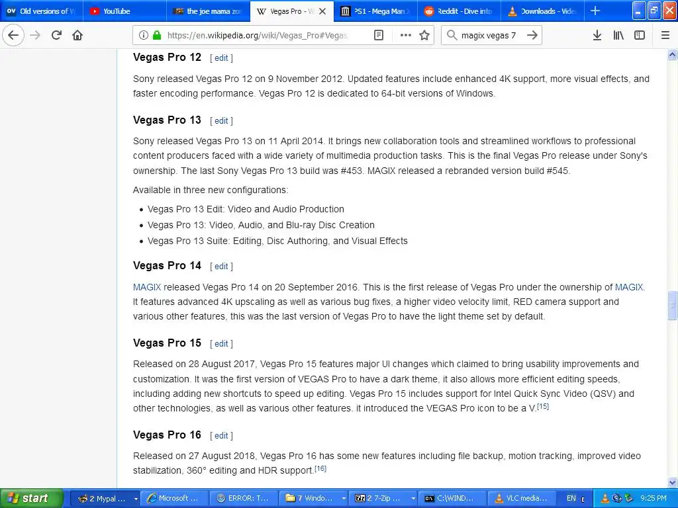Open a new tab with plus
This screenshot has width=678, height=508.
(x=595, y=11)
